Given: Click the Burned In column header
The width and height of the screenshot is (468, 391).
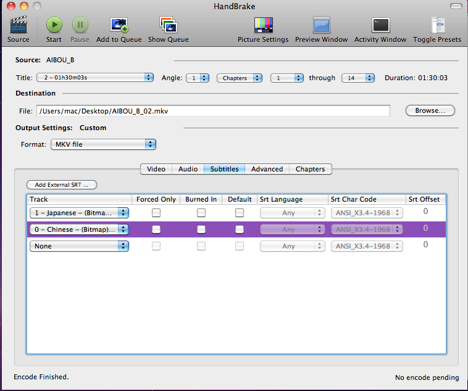Looking at the screenshot, I should point(201,199).
